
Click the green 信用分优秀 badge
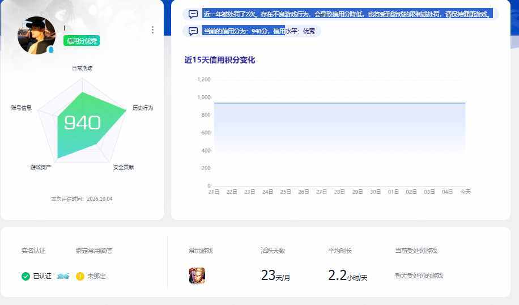pos(82,41)
